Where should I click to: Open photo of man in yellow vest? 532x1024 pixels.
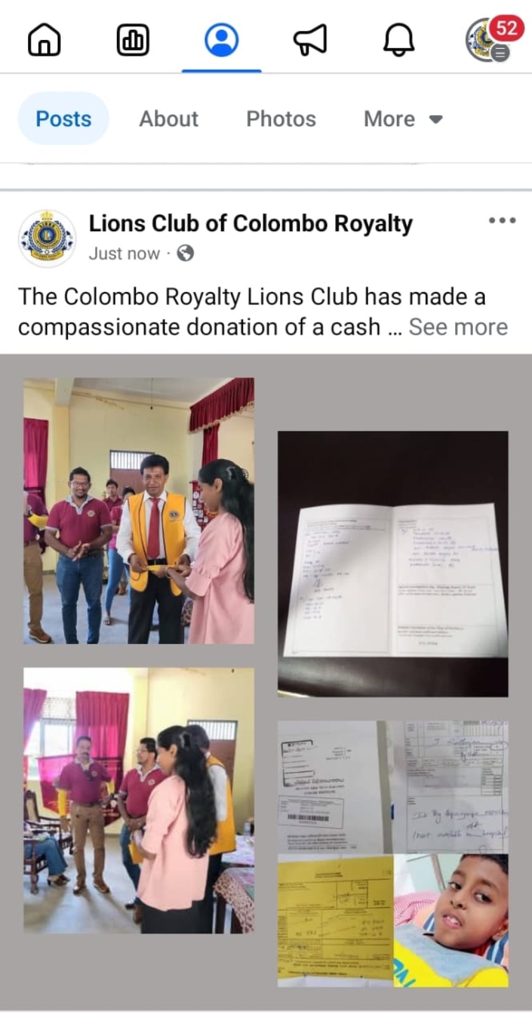(x=139, y=511)
